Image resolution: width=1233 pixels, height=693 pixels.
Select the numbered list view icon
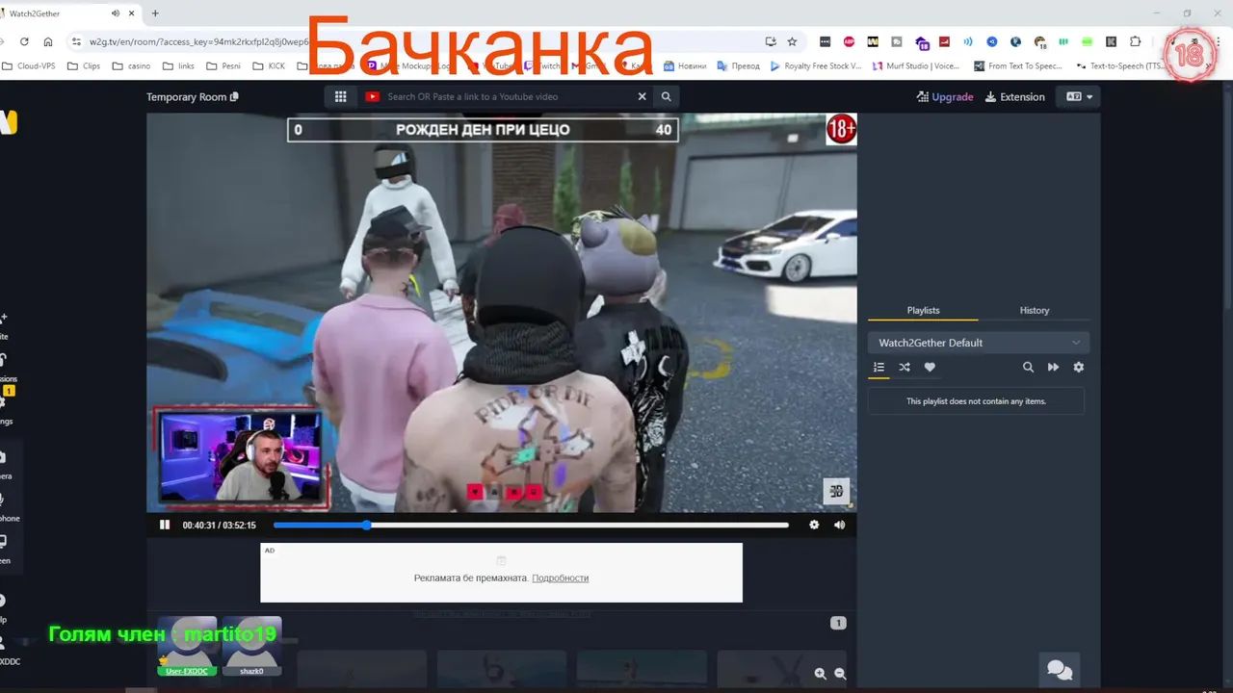879,367
